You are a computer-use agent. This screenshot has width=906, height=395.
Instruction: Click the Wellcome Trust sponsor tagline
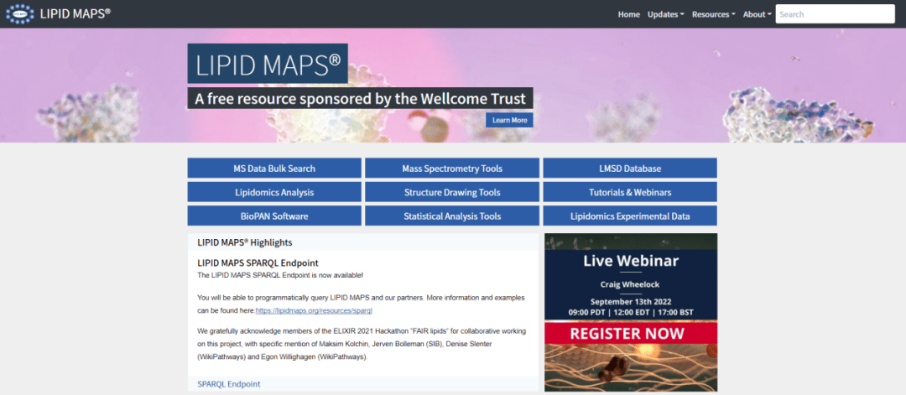click(x=360, y=98)
